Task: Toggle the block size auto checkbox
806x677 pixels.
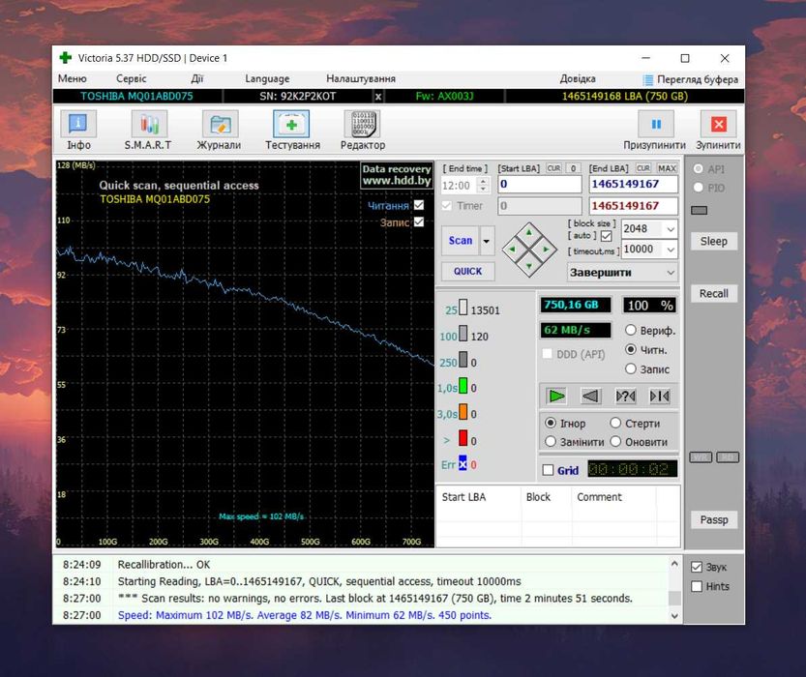Action: click(607, 236)
